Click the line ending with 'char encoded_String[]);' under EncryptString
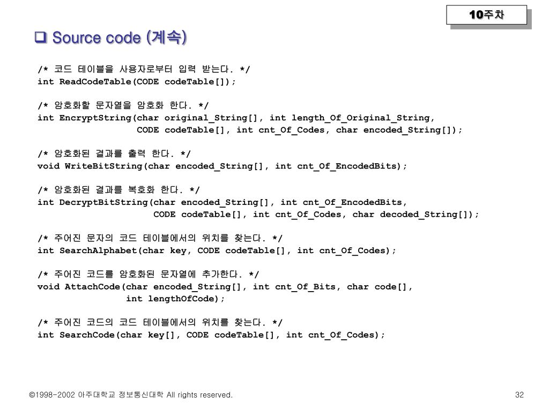The image size is (549, 411). point(299,130)
